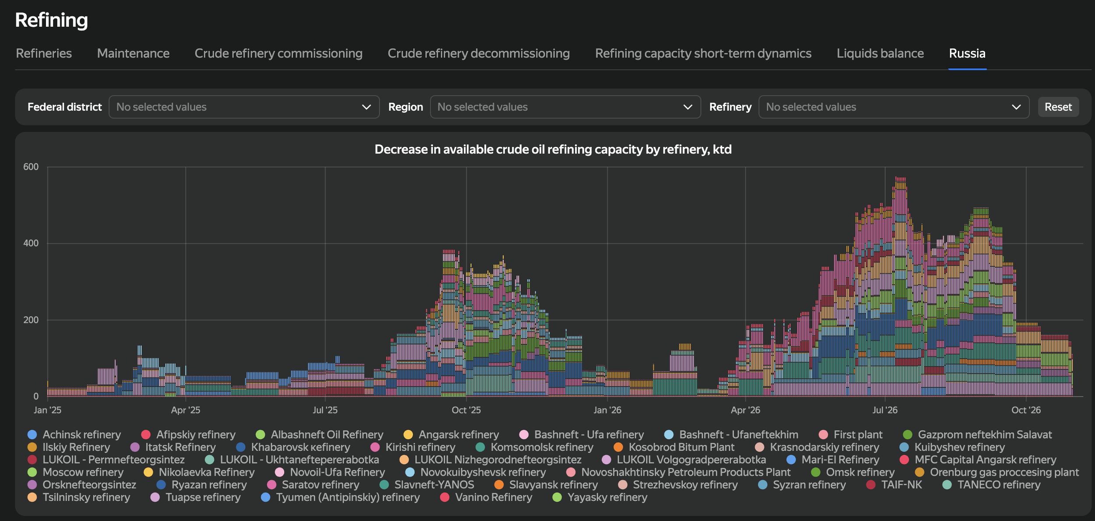Click the Omsk refinery green legend dot

pos(816,472)
